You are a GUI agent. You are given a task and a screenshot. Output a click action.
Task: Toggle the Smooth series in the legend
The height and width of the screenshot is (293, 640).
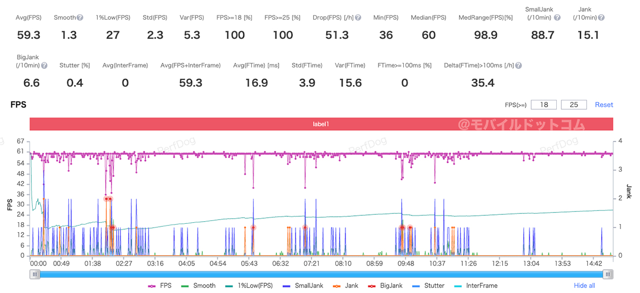click(198, 286)
